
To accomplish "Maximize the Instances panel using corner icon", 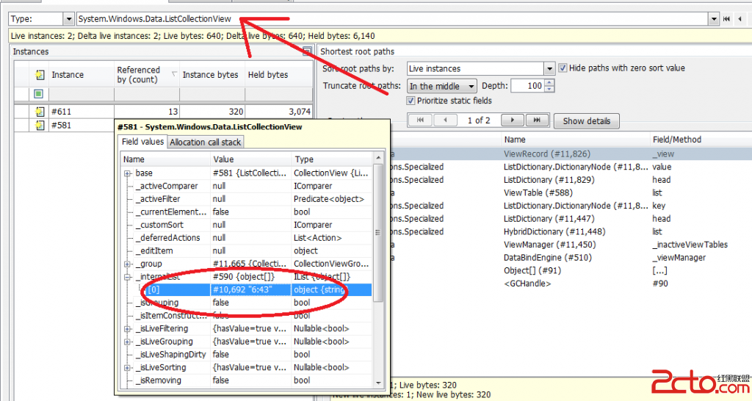I will (307, 51).
